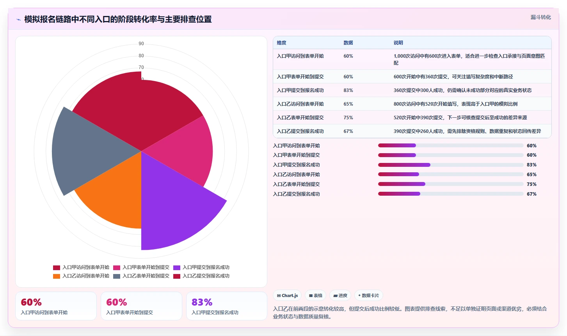Click the 75% value in the table

click(348, 118)
